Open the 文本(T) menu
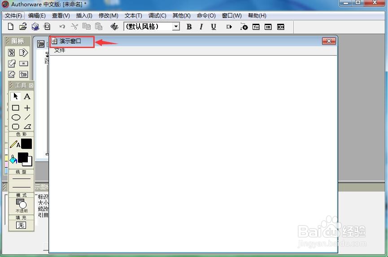The height and width of the screenshot is (257, 388). [x=133, y=16]
